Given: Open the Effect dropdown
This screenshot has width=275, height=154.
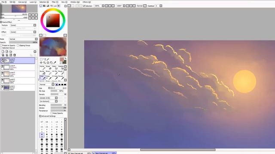Looking at the screenshot, I should click(35, 32).
